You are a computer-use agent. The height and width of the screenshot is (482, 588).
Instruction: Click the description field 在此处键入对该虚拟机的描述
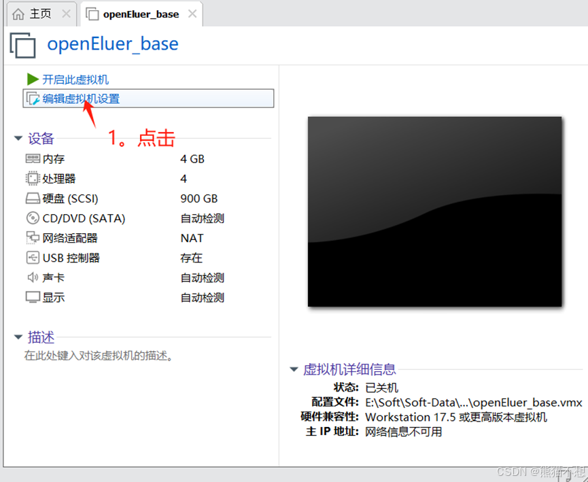click(99, 356)
